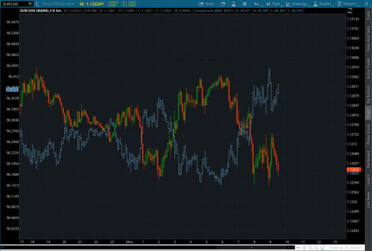Click the orange 1.1263 price bubble
This screenshot has width=372, height=251.
354,170
